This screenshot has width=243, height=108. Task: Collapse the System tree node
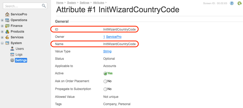click(2, 43)
